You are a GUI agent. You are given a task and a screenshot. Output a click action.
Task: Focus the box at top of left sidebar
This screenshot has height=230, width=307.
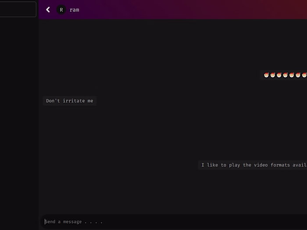[x=18, y=9]
